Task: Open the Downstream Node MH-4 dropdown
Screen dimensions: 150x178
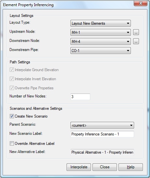Action: [x=101, y=42]
